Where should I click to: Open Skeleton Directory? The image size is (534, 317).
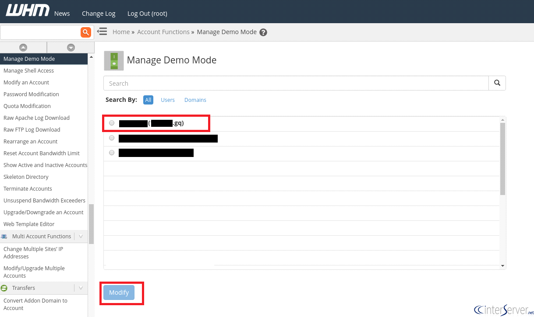point(26,177)
